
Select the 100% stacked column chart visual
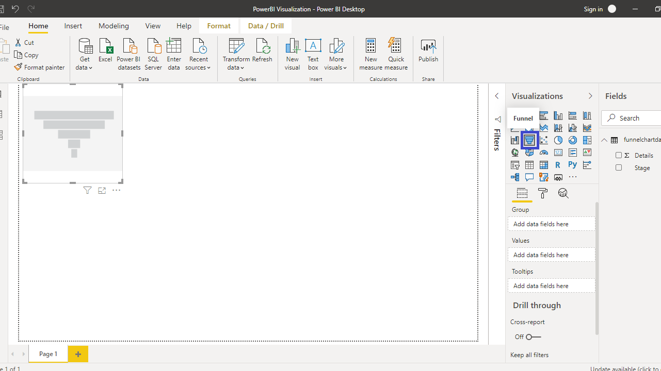tap(587, 115)
